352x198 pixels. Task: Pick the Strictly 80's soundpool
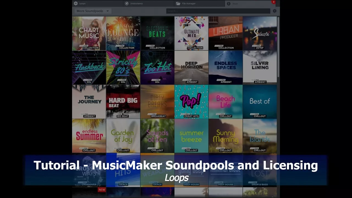[x=123, y=67]
